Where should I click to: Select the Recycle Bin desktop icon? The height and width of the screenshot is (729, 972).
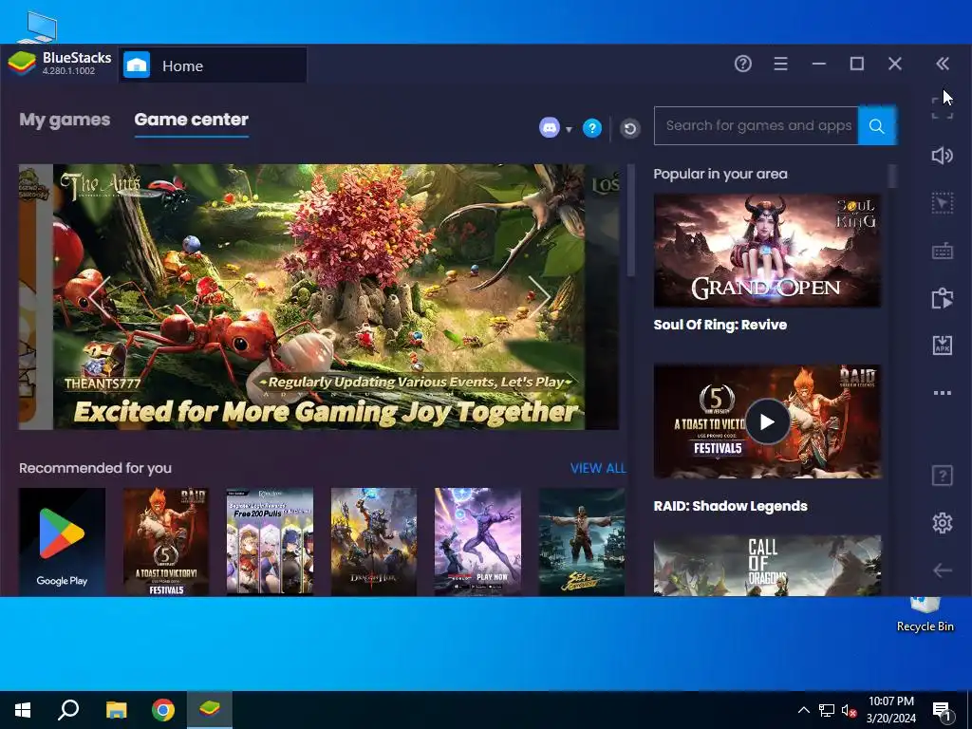925,615
